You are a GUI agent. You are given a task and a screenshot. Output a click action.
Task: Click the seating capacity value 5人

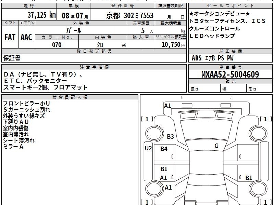pyautogui.click(x=147, y=31)
